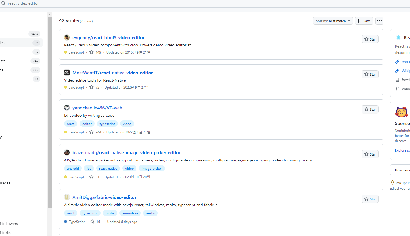Open the yangchaojie456/VE-web repository link

coord(97,108)
